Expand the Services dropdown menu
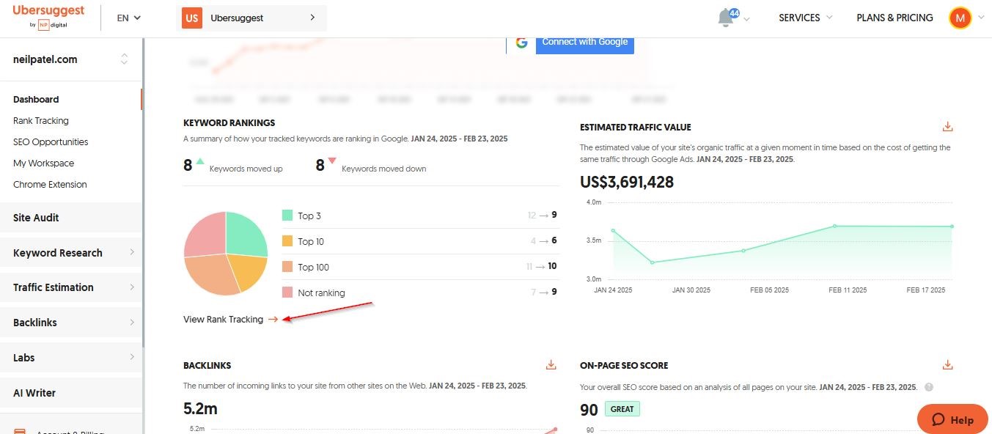Viewport: 992px width, 434px height. point(805,18)
